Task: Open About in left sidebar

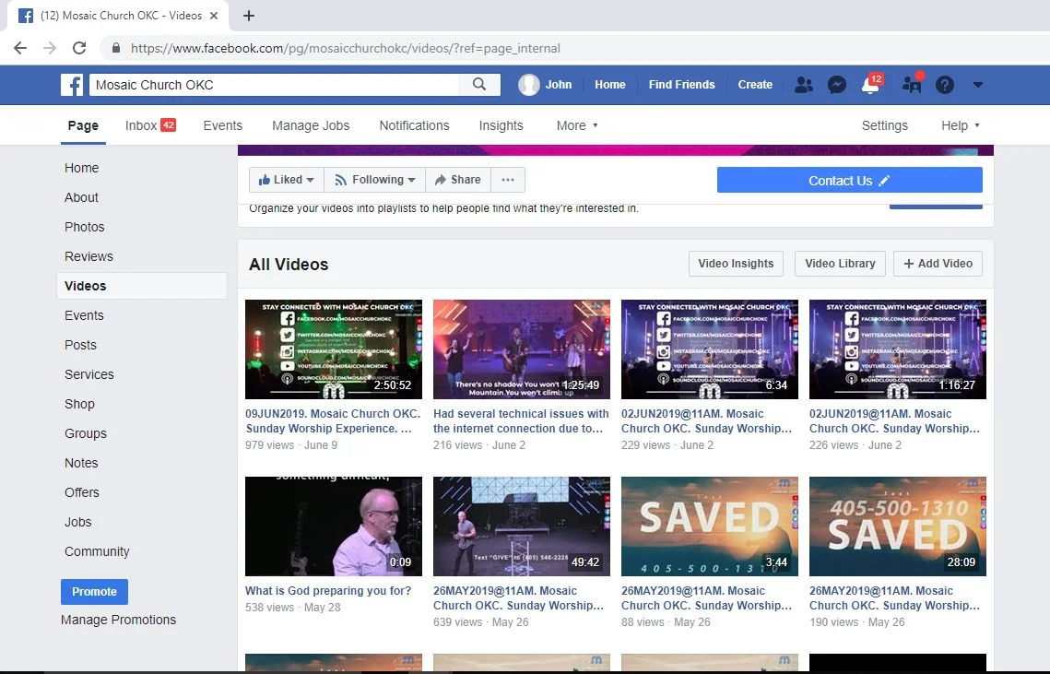Action: [81, 197]
